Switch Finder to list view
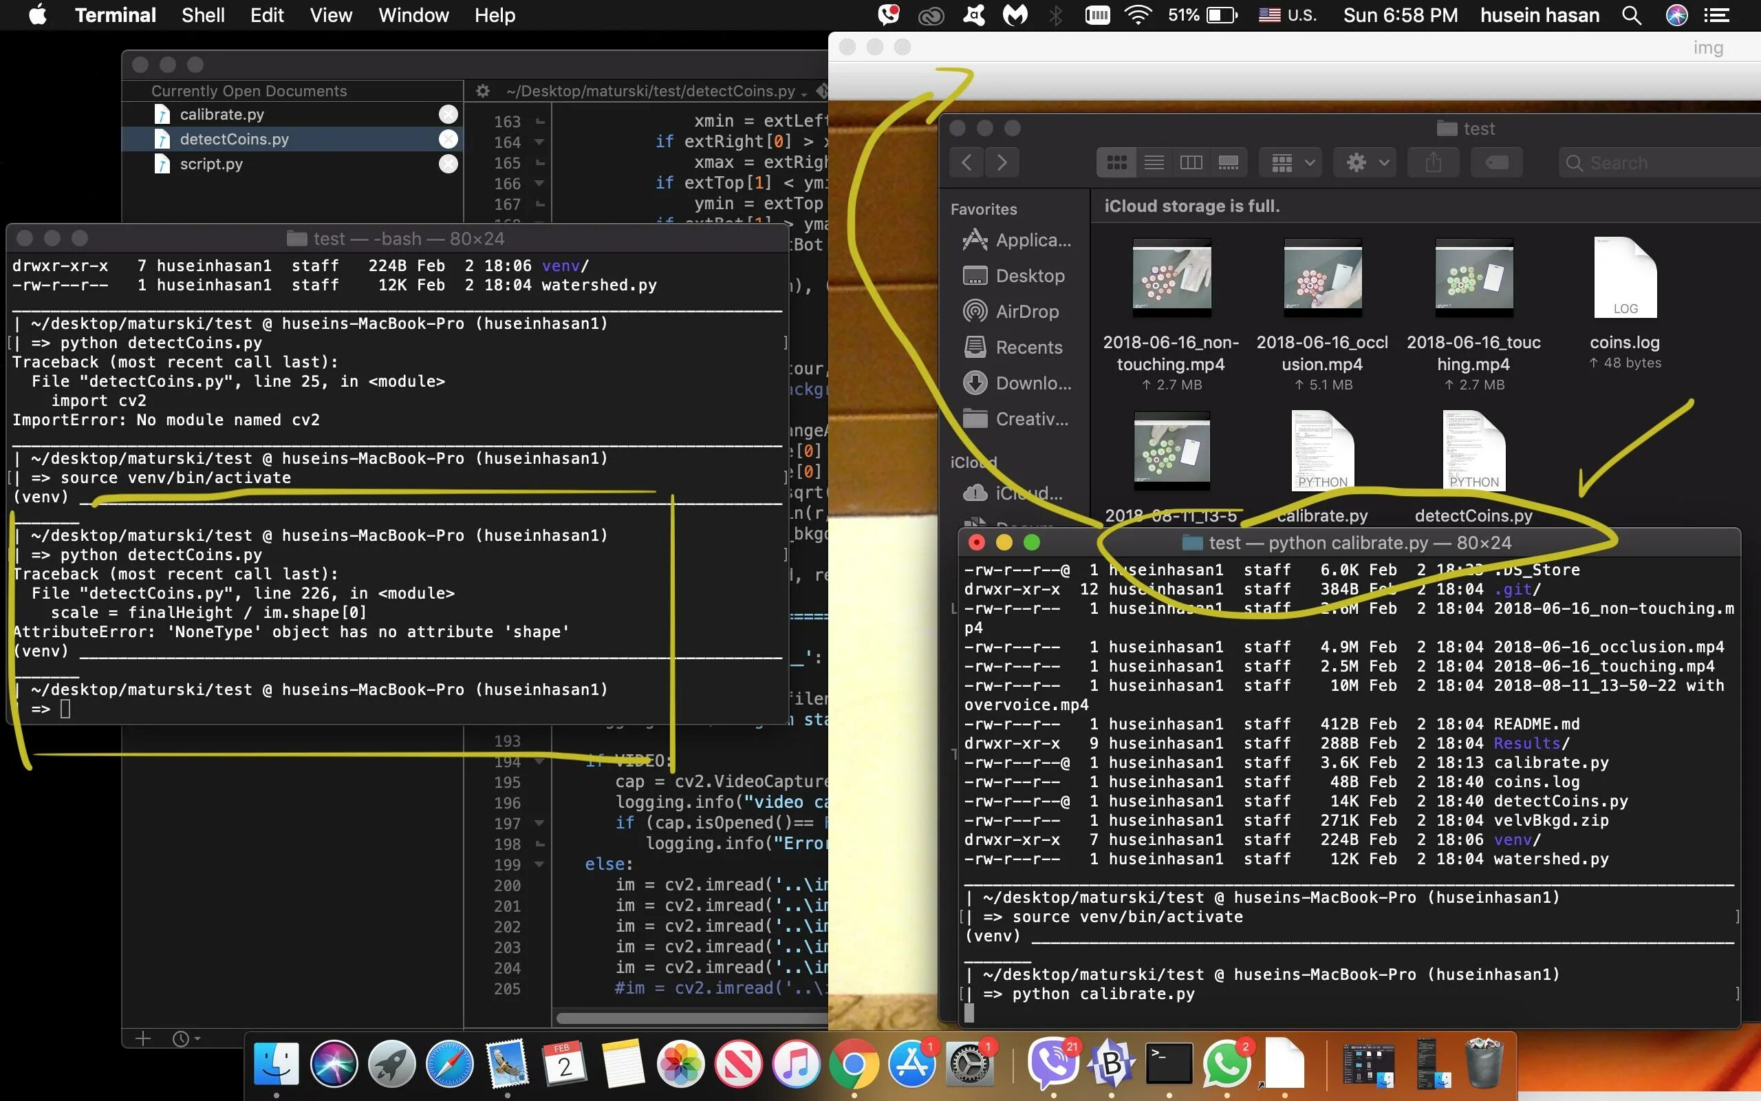This screenshot has width=1761, height=1101. tap(1154, 162)
